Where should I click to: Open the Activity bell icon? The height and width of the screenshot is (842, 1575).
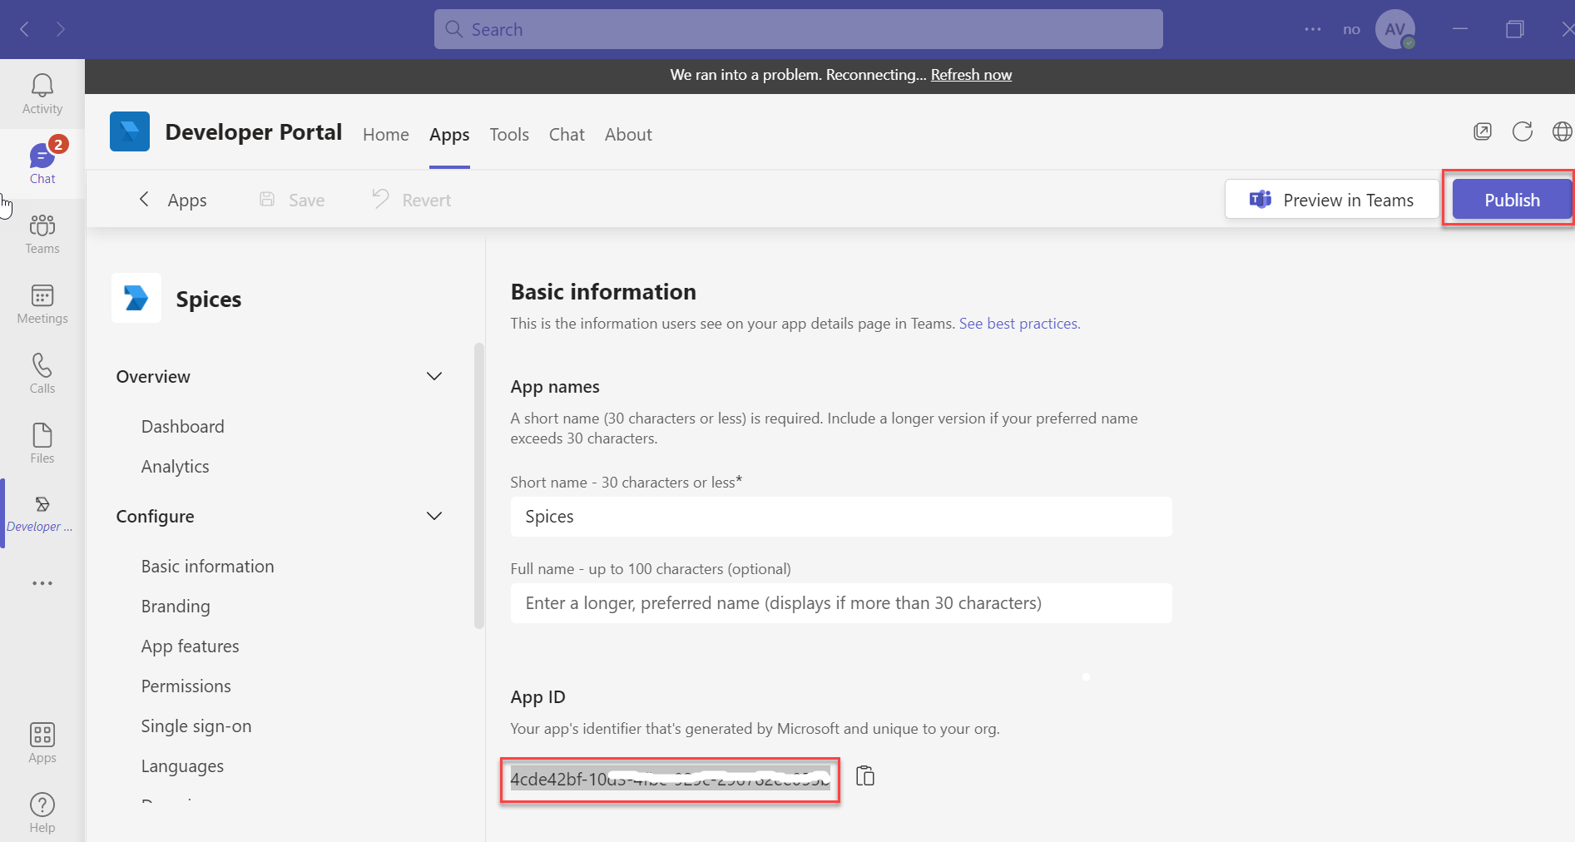42,94
